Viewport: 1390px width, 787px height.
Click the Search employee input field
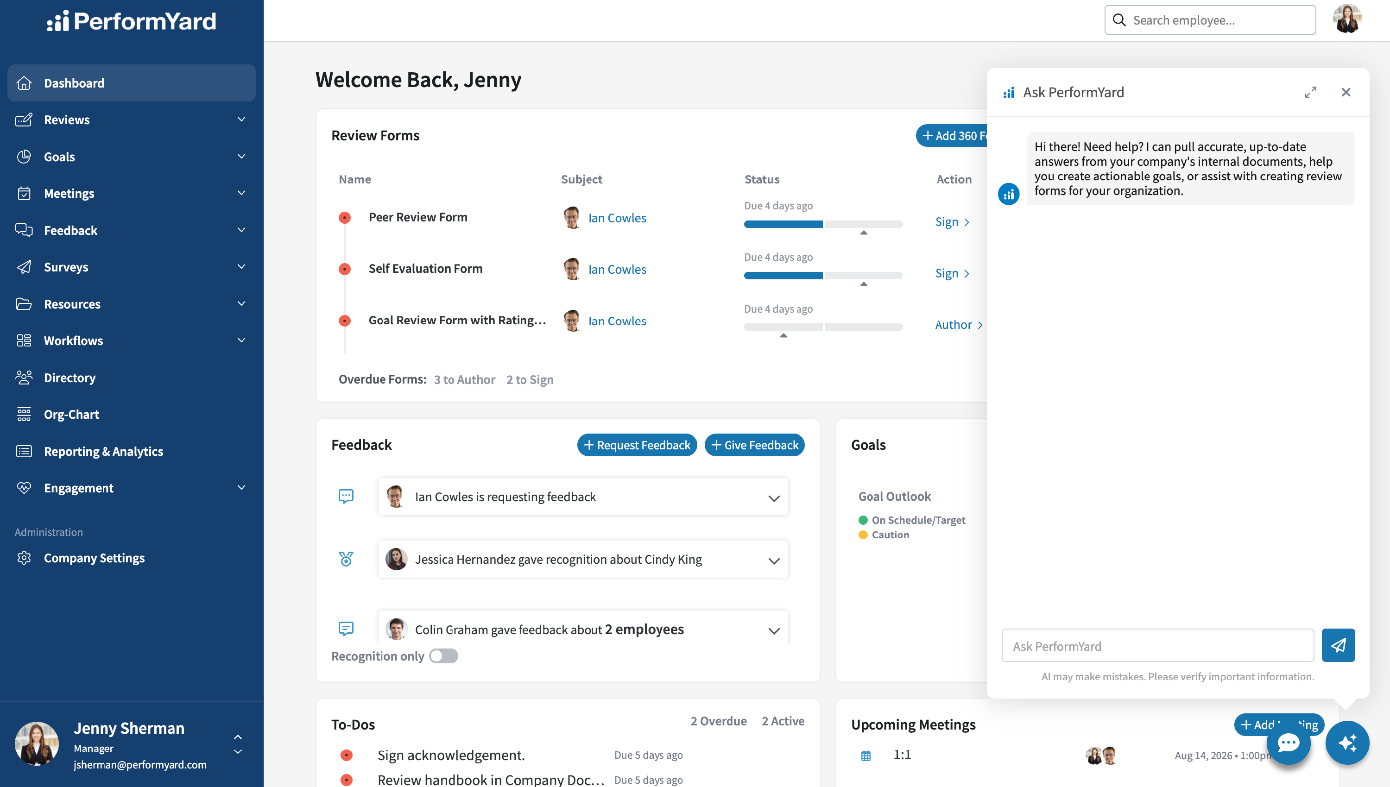pos(1210,20)
